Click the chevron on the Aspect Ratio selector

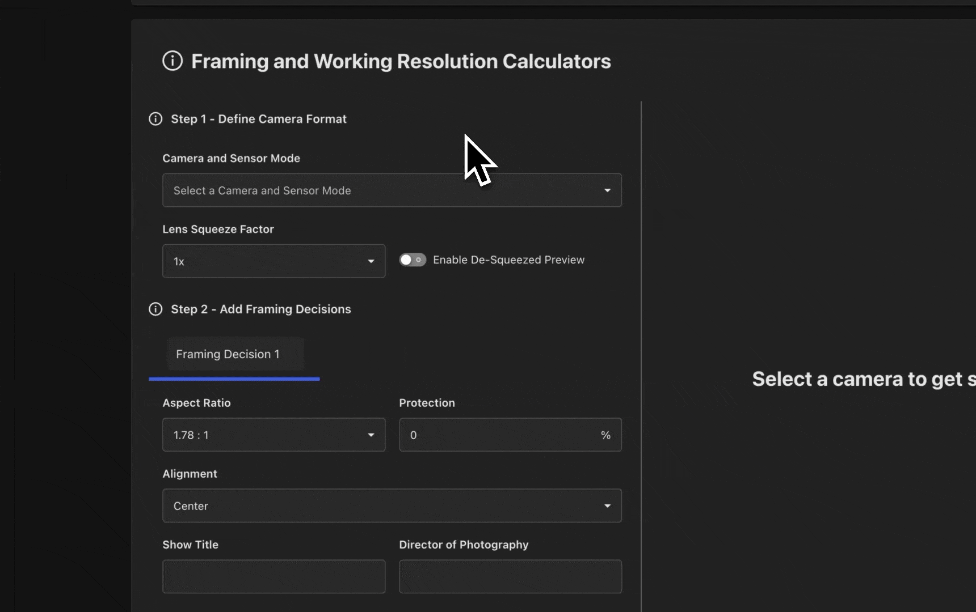pyautogui.click(x=371, y=435)
